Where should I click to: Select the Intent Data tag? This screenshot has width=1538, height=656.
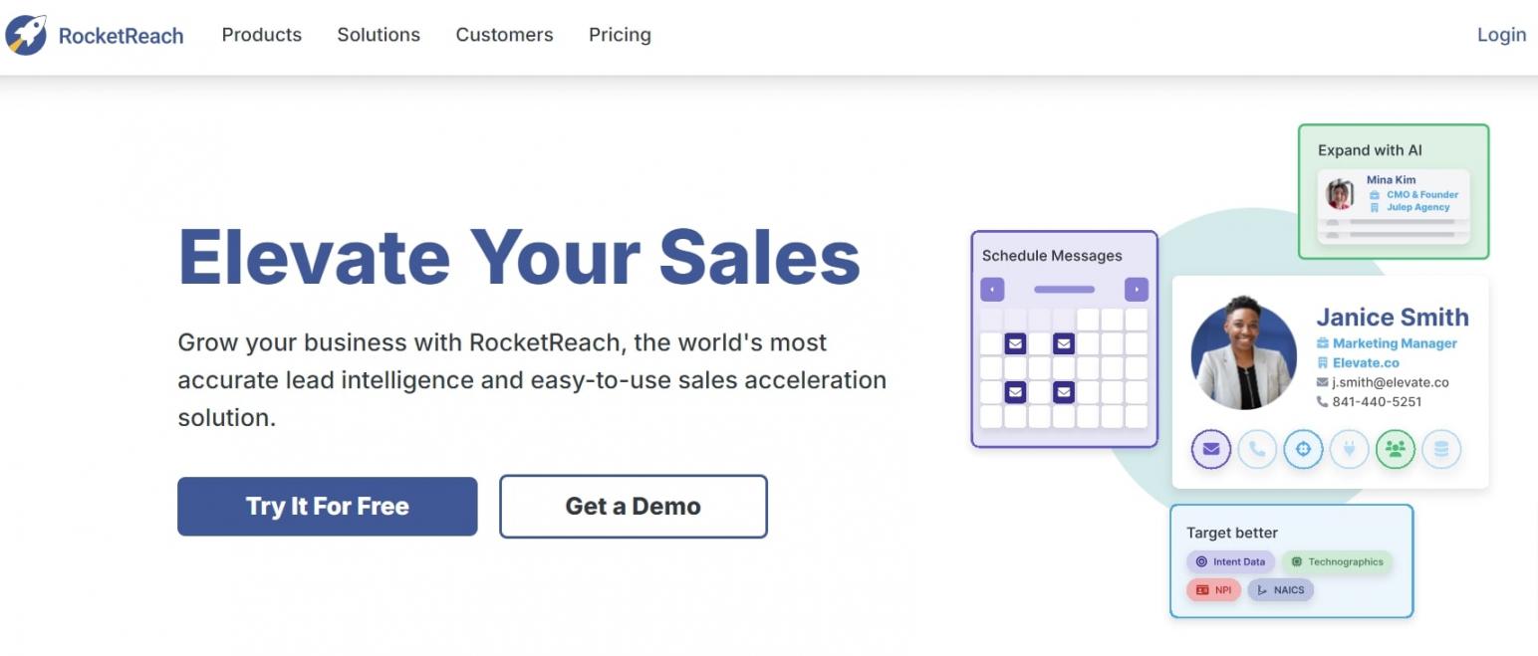(x=1230, y=561)
